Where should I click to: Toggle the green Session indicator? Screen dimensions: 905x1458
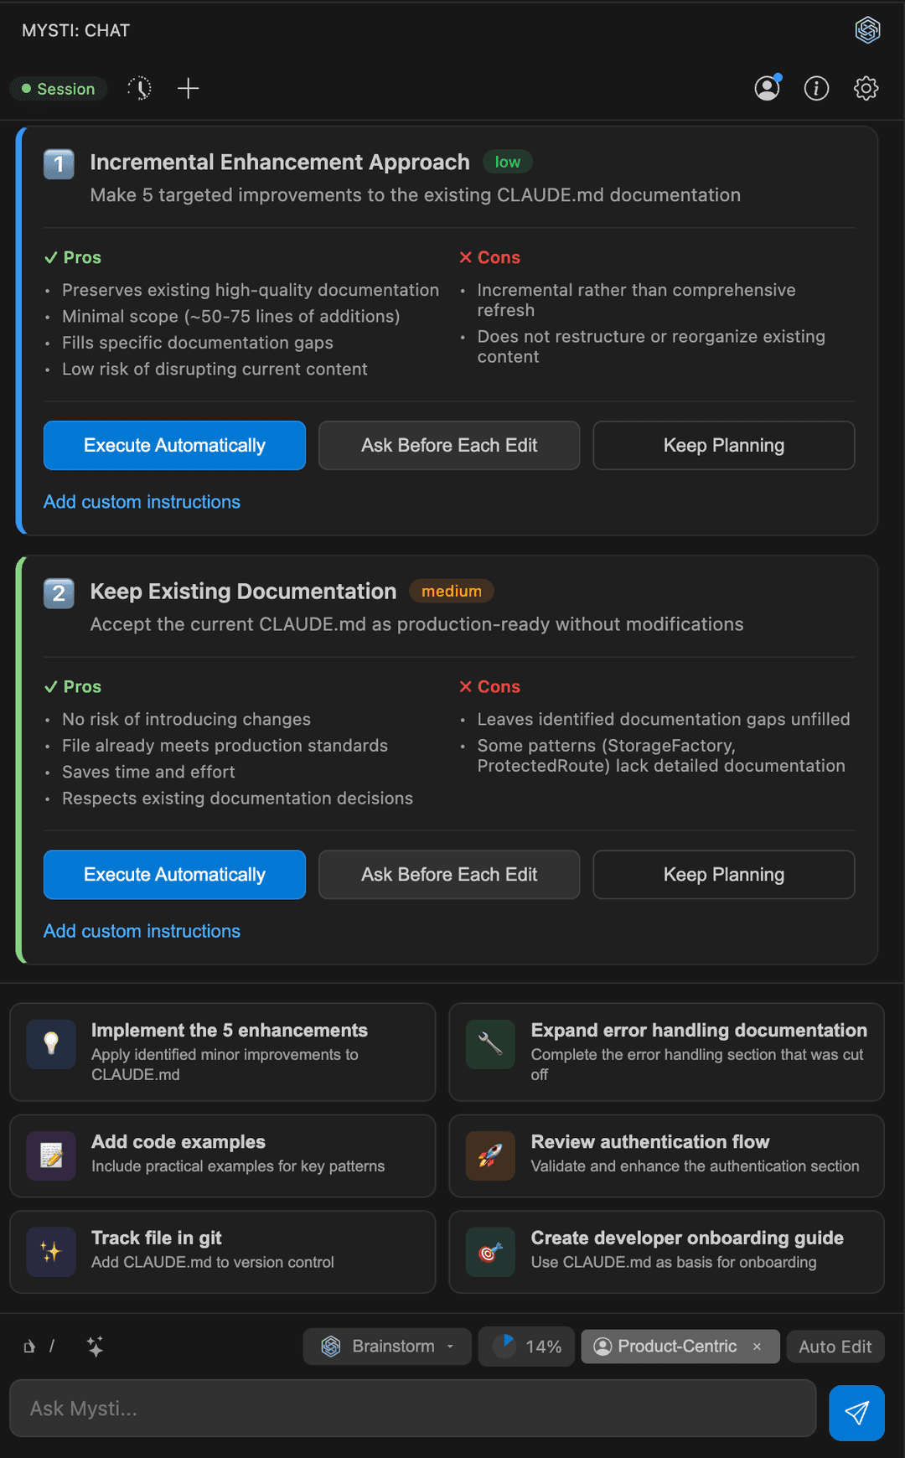(x=59, y=89)
